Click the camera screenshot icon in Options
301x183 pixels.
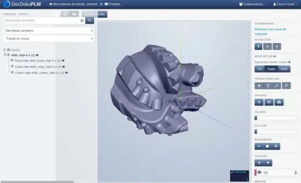point(279,102)
